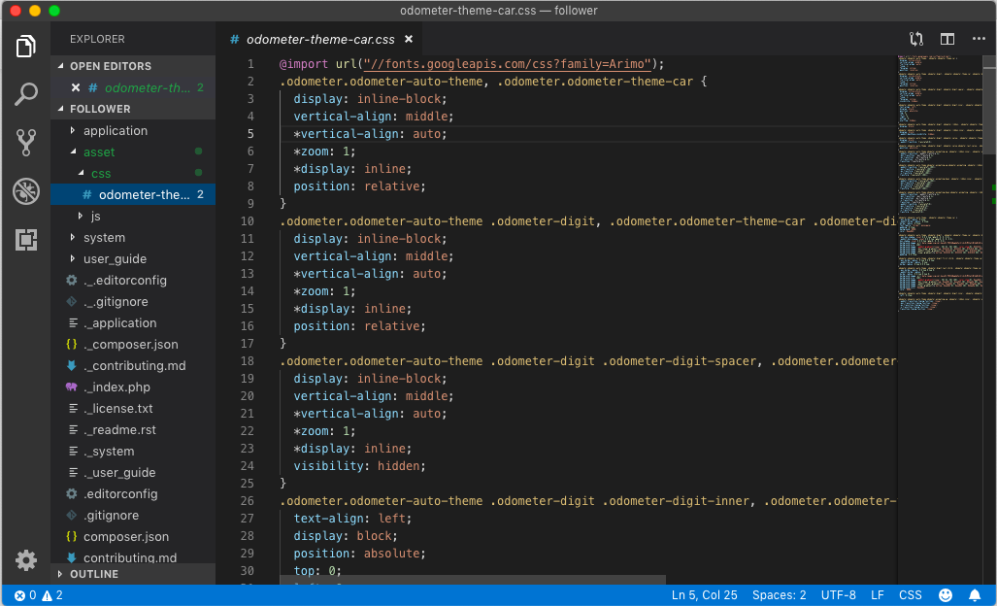Click Ln 5, Col 25 to go to line
This screenshot has height=606, width=997.
(705, 595)
